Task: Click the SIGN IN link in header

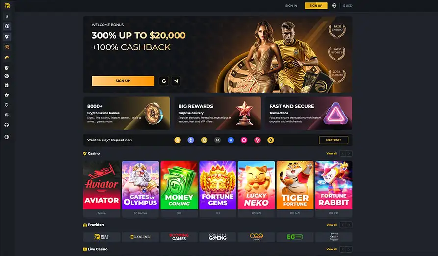Action: [x=291, y=5]
